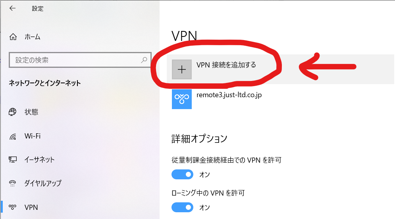
Task: Toggle ローミング中の VPN を許可 switch
Action: click(182, 207)
